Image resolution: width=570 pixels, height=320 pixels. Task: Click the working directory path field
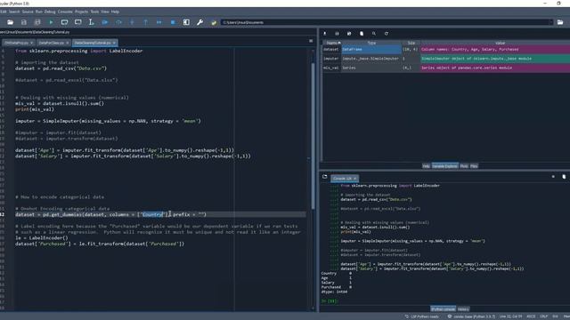click(387, 22)
